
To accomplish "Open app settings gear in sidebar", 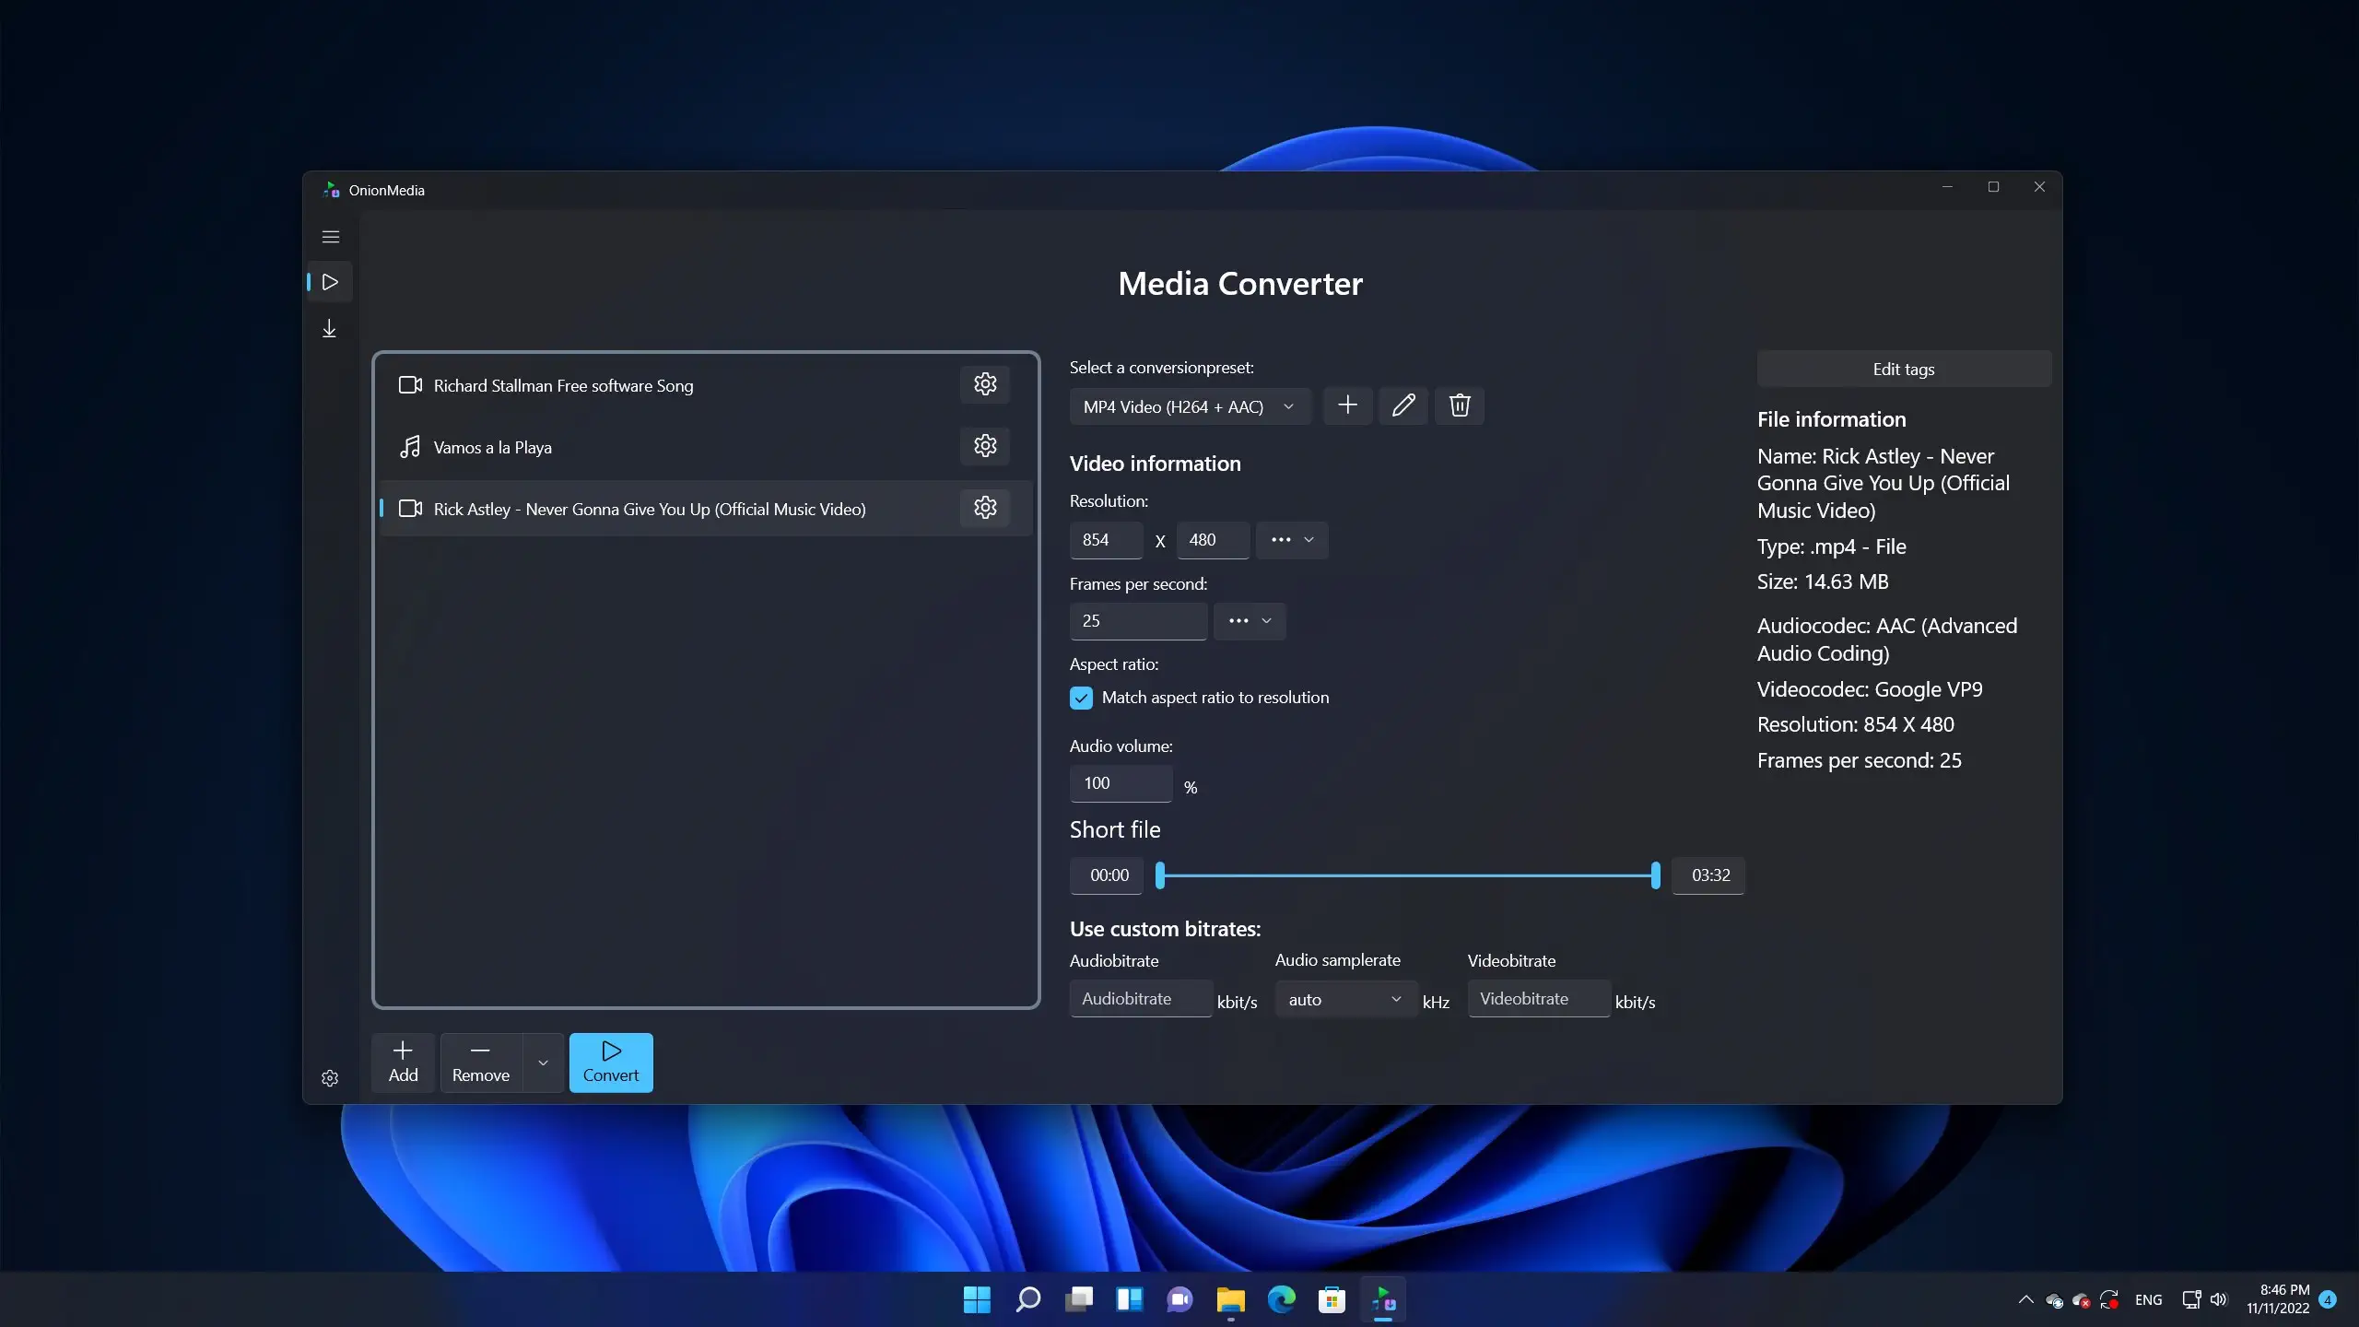I will coord(330,1077).
